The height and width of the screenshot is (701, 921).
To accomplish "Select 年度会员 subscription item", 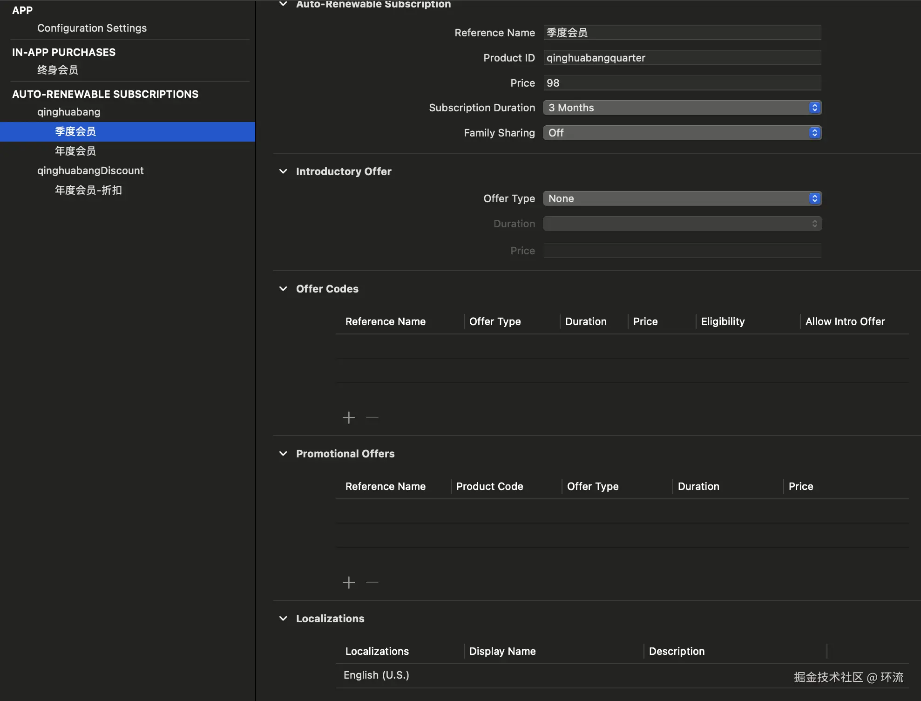I will (x=75, y=151).
